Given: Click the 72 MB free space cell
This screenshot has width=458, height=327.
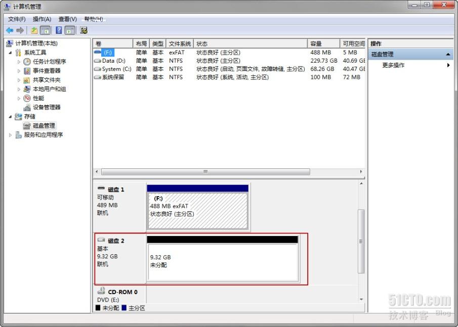Looking at the screenshot, I should 352,77.
